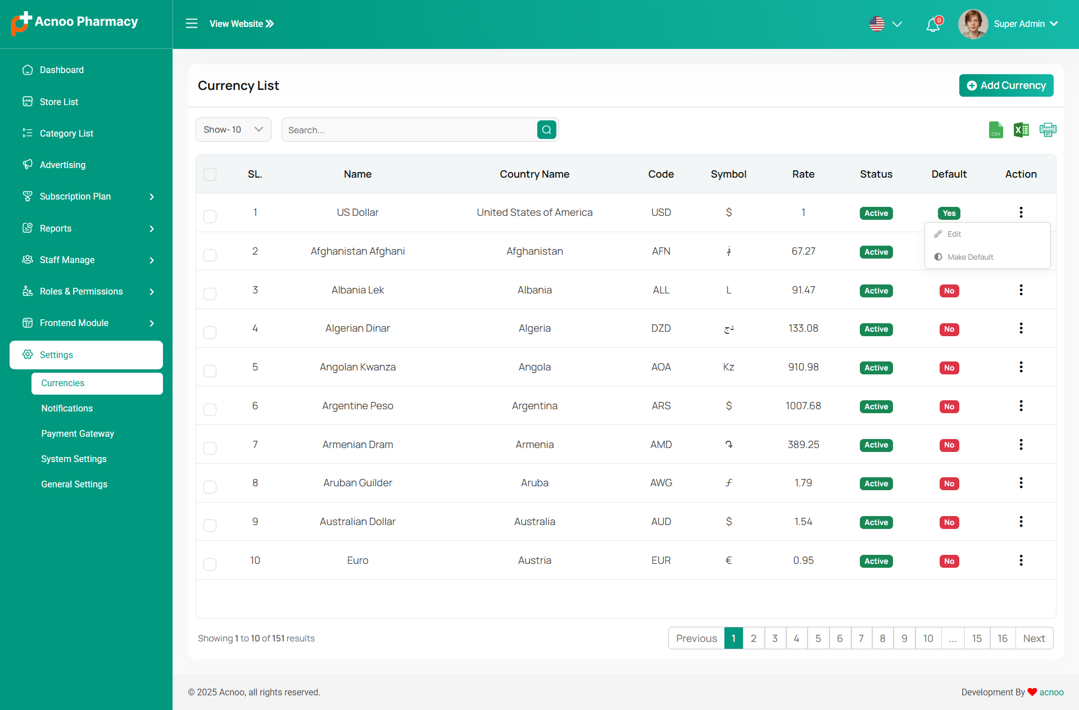Open the notifications bell
The height and width of the screenshot is (710, 1079).
(x=933, y=24)
